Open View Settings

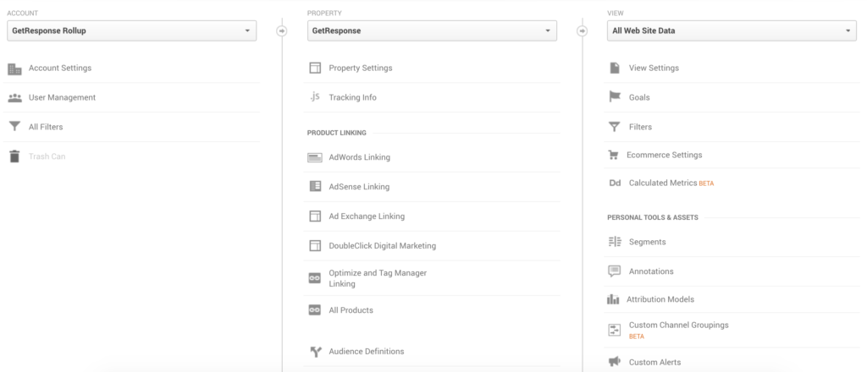pos(654,68)
